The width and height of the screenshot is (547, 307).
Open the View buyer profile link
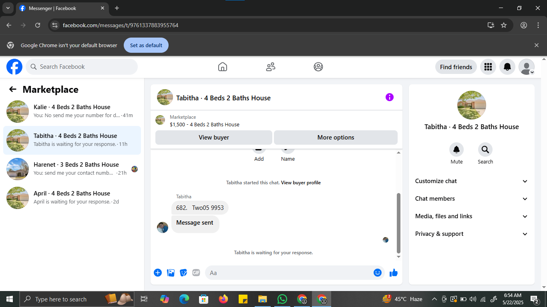tap(301, 183)
